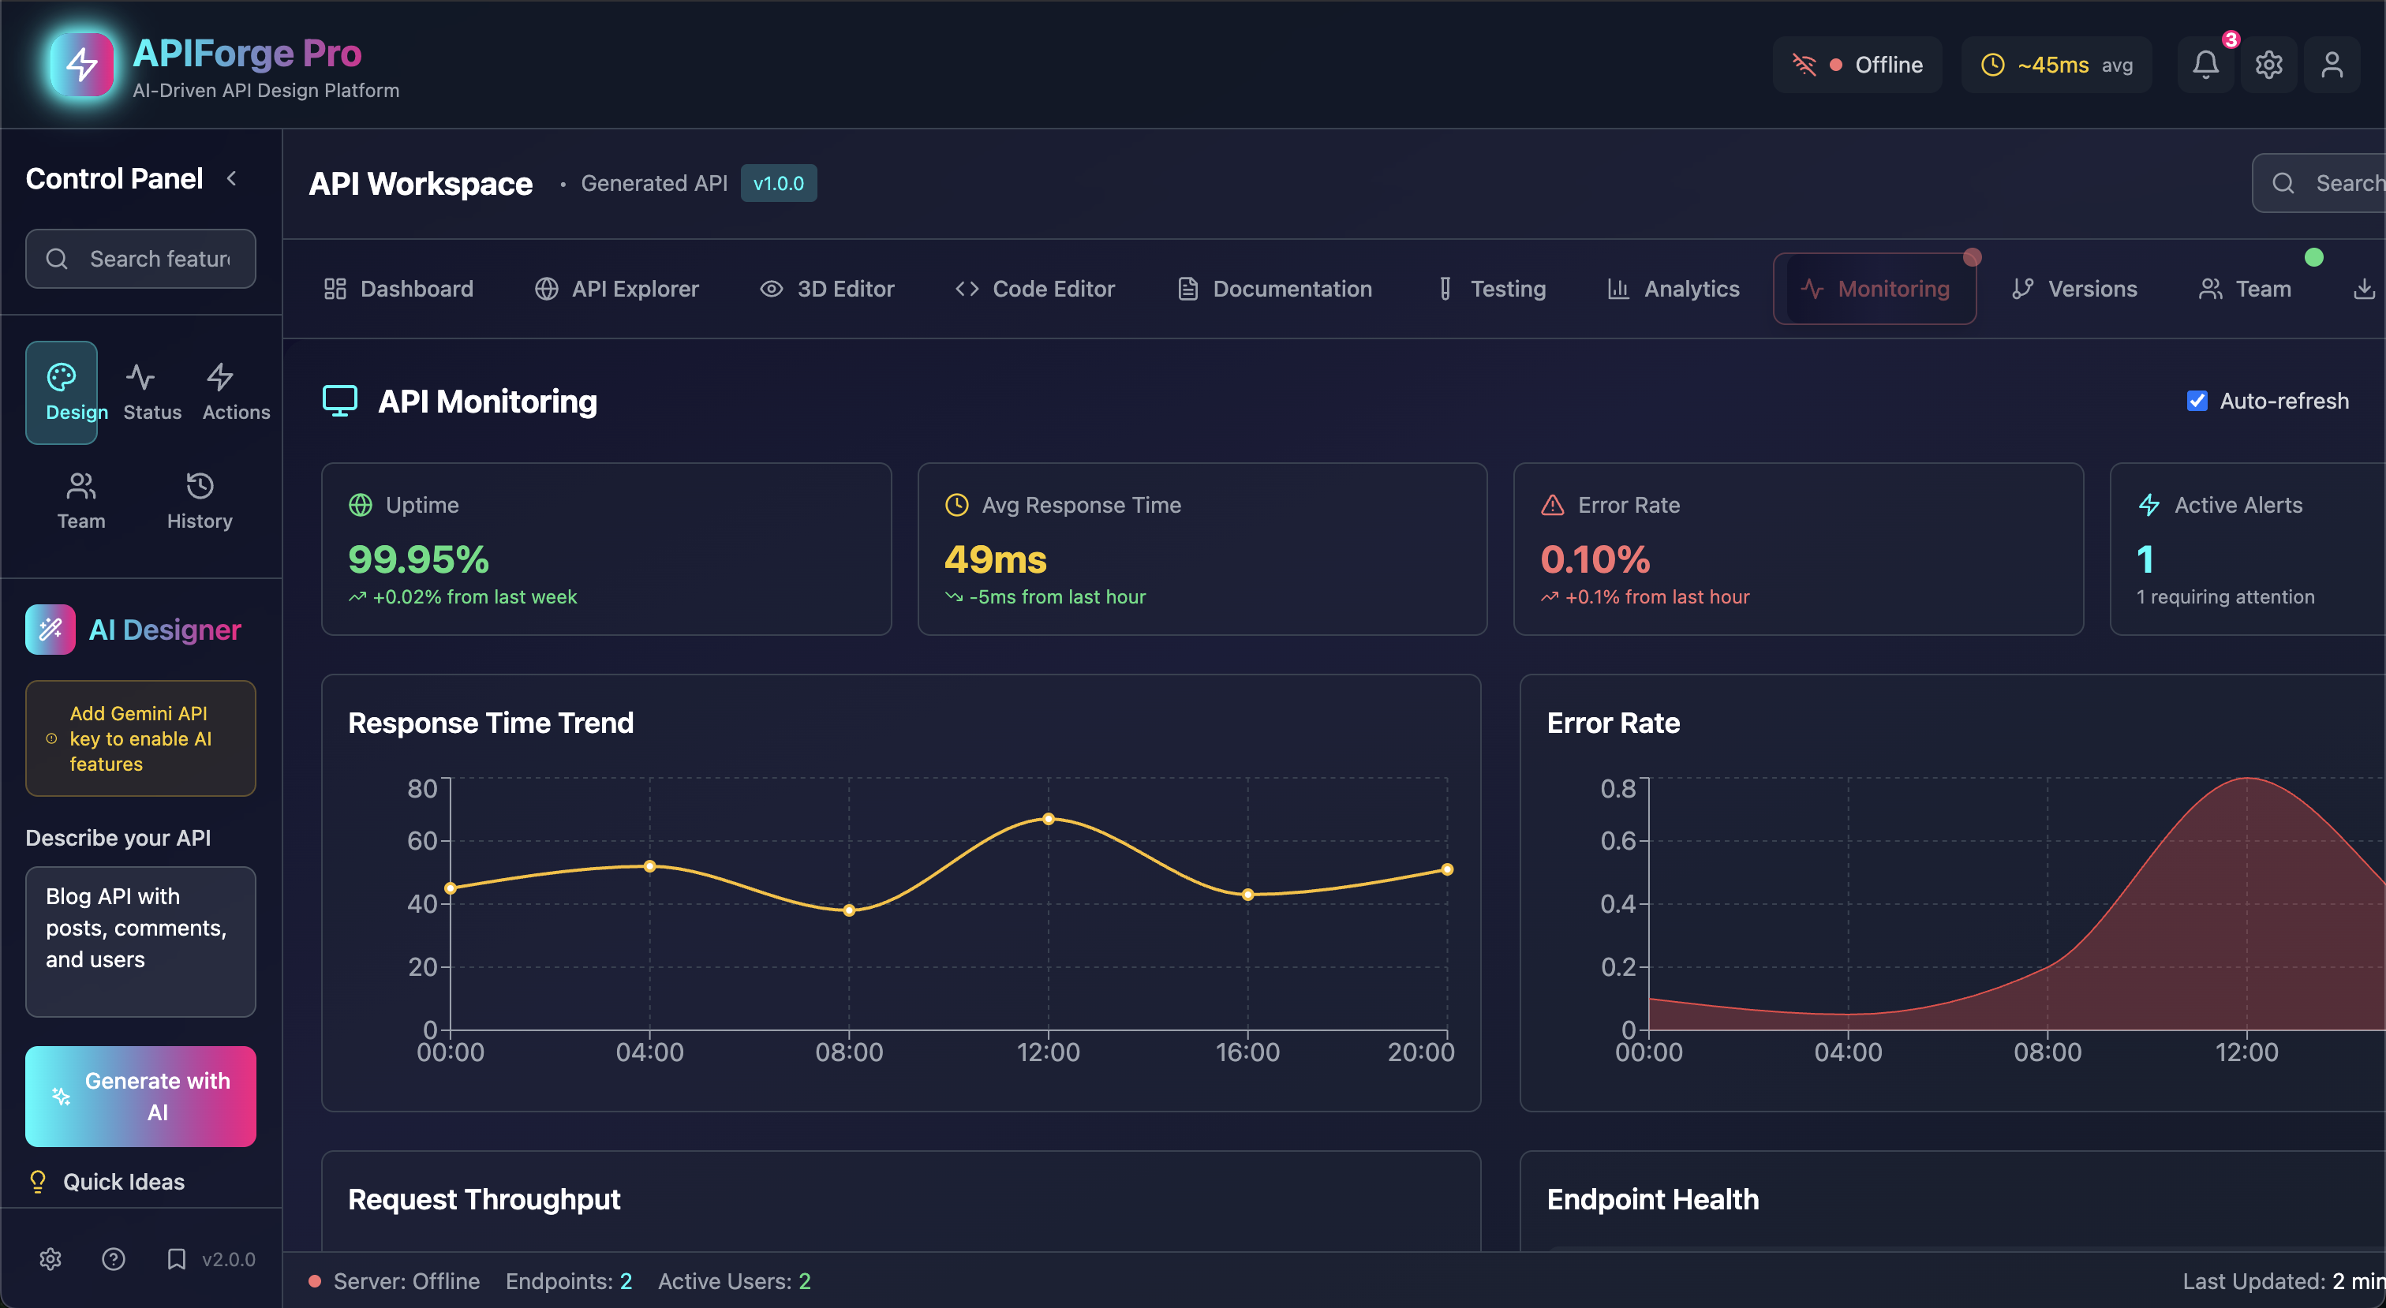Select the Actions lightning icon
Image resolution: width=2386 pixels, height=1308 pixels.
[x=235, y=392]
